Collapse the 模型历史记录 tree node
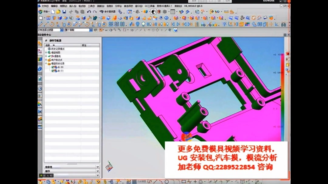This screenshot has height=184, width=328. tap(46, 63)
